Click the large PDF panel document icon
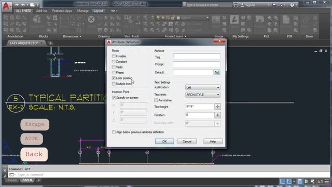The image size is (332, 187). [286, 20]
